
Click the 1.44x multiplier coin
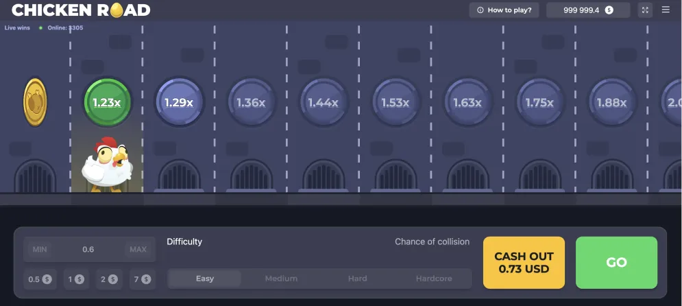pyautogui.click(x=324, y=102)
